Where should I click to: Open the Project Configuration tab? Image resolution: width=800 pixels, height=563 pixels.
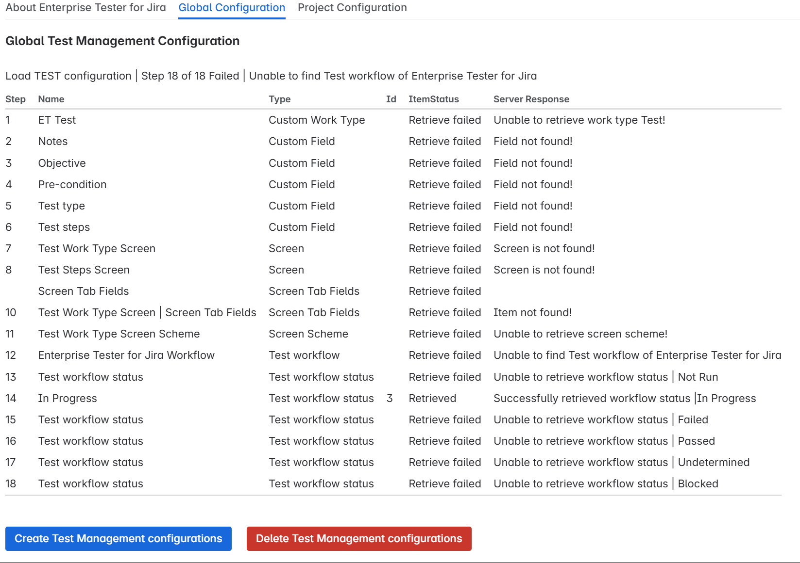pyautogui.click(x=352, y=8)
